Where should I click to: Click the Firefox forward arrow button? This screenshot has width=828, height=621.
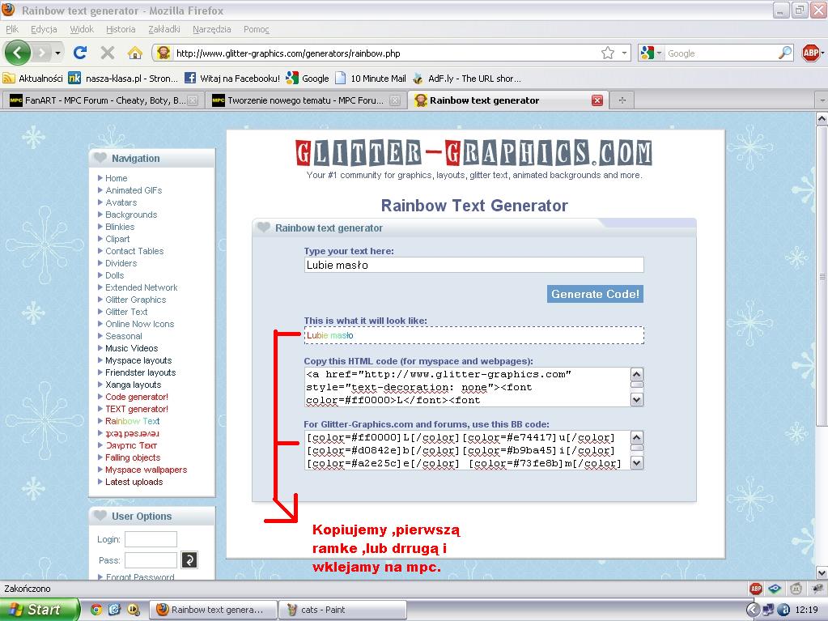[42, 53]
